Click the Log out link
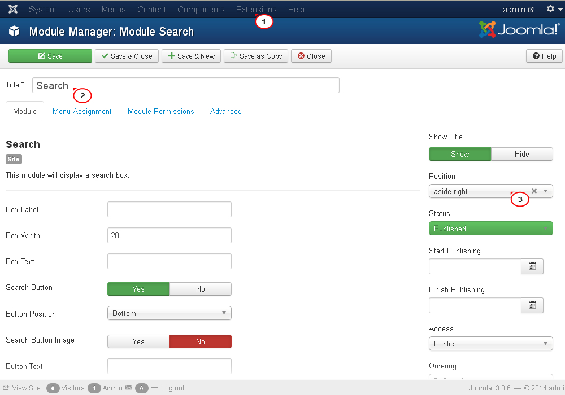This screenshot has width=565, height=395. pyautogui.click(x=172, y=388)
